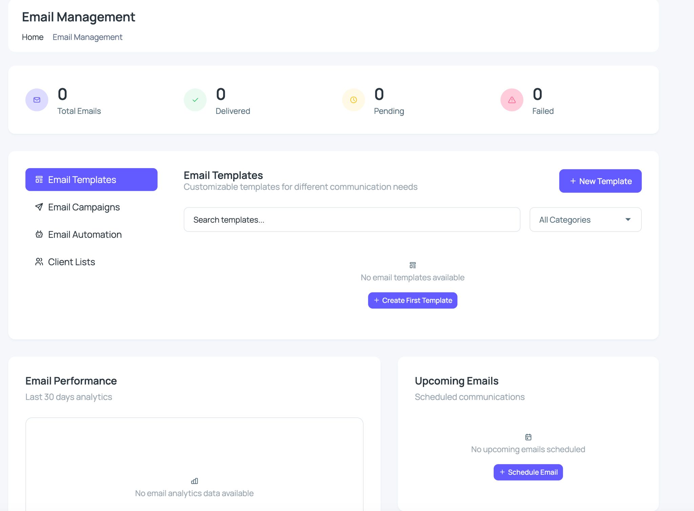This screenshot has width=694, height=511.
Task: Click the Schedule Email button
Action: tap(528, 472)
